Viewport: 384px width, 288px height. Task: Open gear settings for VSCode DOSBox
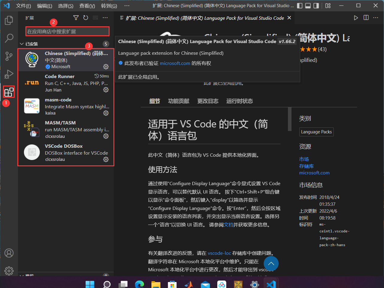pos(106,159)
